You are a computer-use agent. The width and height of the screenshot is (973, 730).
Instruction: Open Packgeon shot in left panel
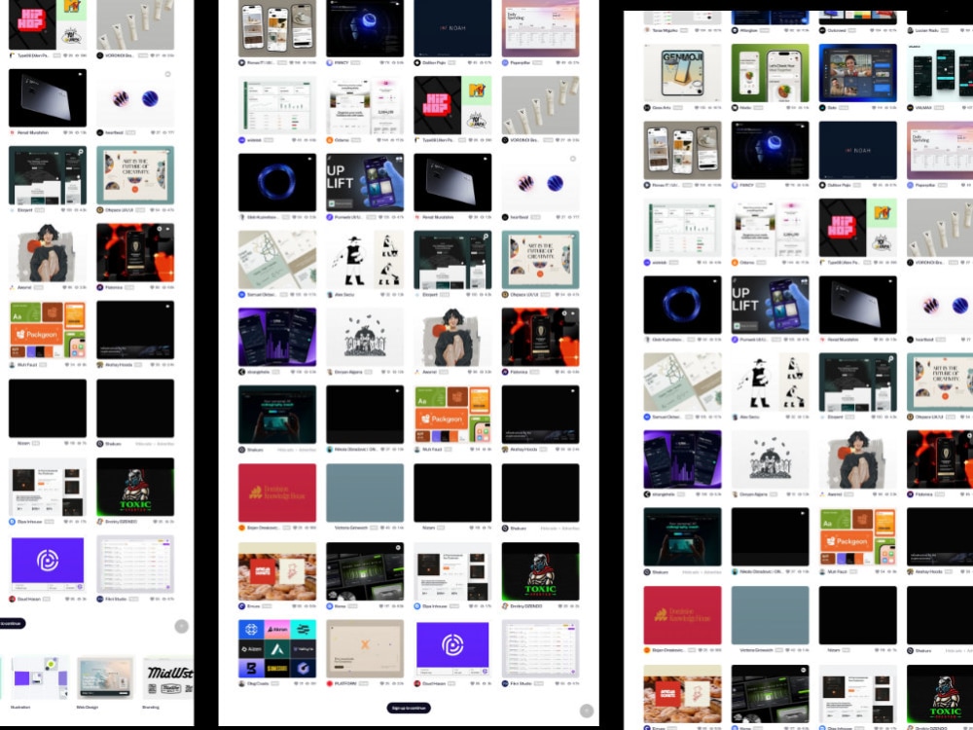click(47, 330)
